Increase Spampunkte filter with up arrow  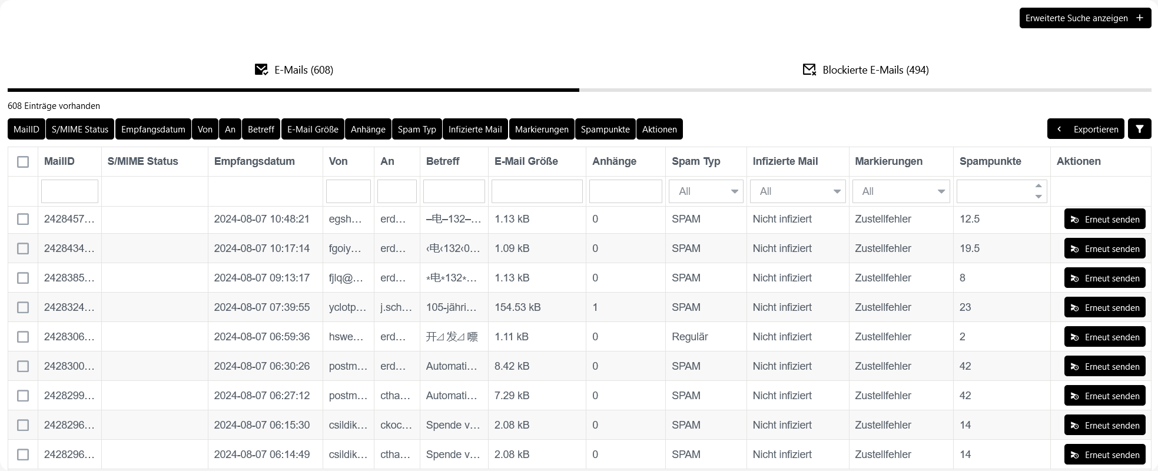click(1038, 186)
